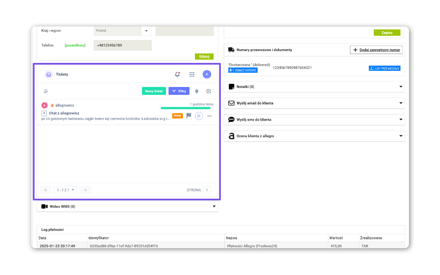This screenshot has height=275, width=440.
Task: Click the user avatar icon in Tickety header
Action: [x=207, y=74]
